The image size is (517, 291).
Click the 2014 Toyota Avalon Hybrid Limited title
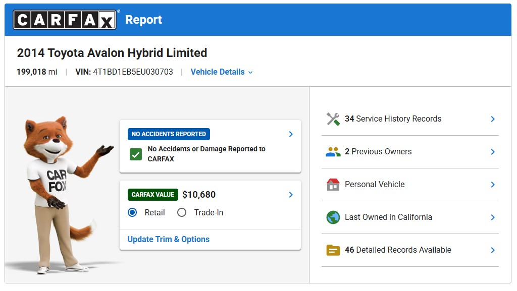[x=112, y=52]
